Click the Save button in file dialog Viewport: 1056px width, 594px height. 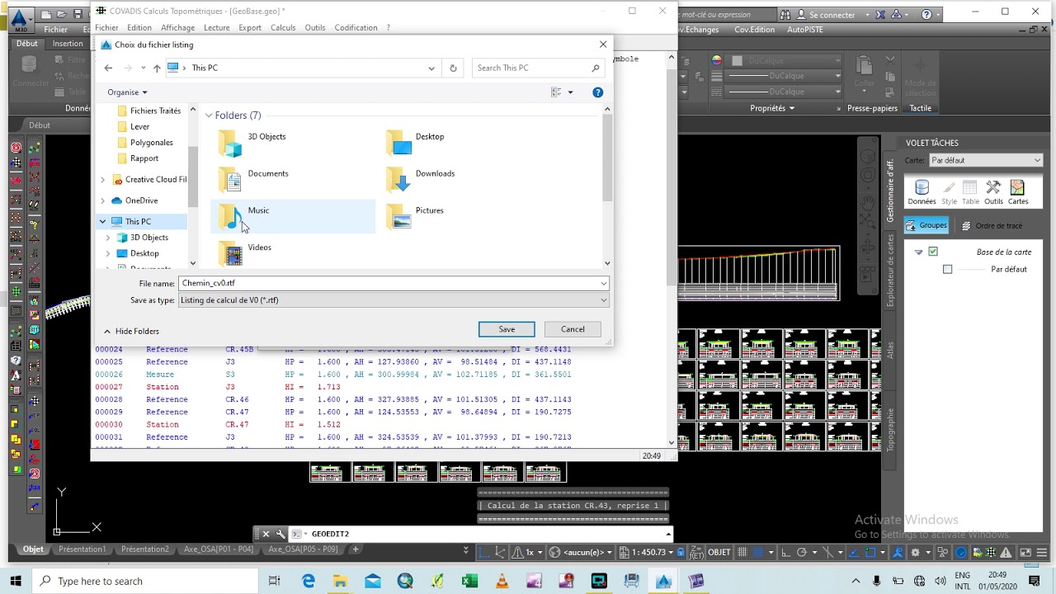tap(507, 329)
